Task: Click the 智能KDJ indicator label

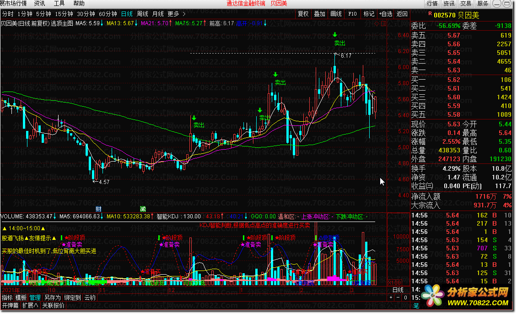Action: tap(167, 217)
